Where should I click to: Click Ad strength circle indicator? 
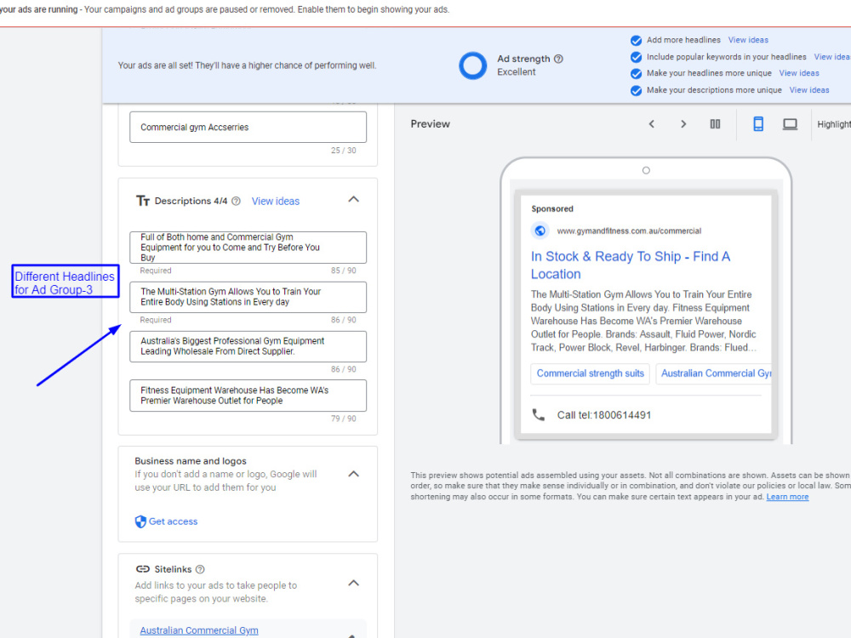472,66
